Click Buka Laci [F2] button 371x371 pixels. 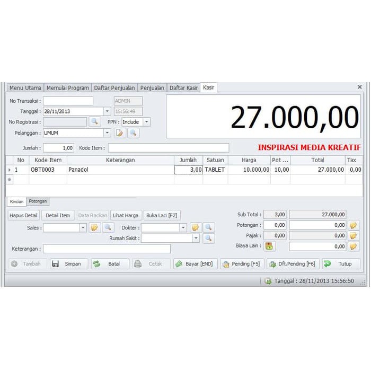pos(162,215)
